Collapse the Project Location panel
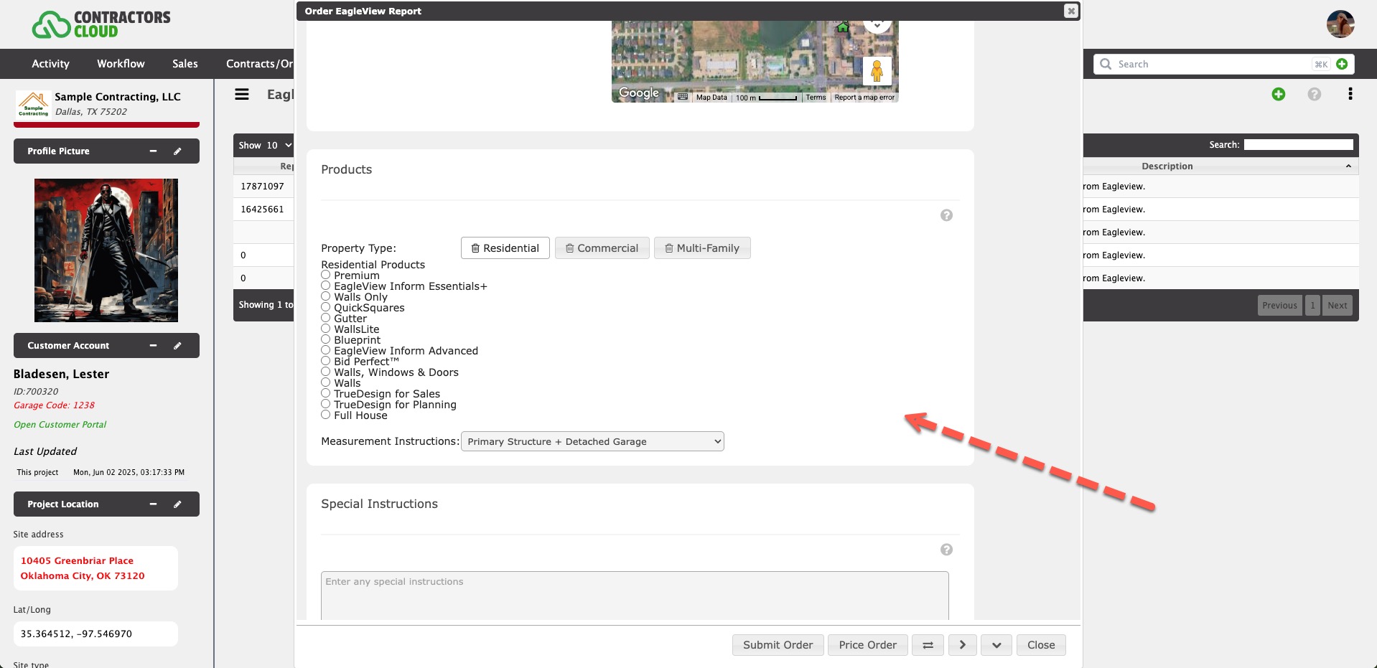The width and height of the screenshot is (1377, 668). (x=153, y=504)
